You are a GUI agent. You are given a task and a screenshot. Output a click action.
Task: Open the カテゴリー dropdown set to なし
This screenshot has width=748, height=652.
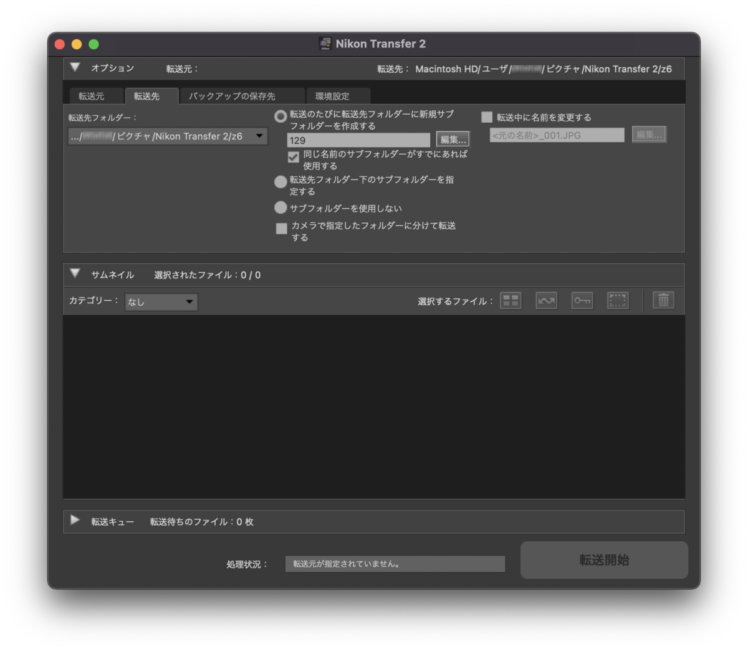coord(161,302)
